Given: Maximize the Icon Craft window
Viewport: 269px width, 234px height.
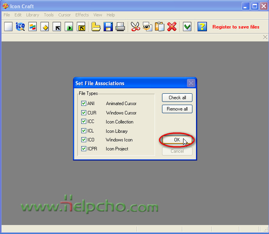Looking at the screenshot, I should click(x=255, y=6).
